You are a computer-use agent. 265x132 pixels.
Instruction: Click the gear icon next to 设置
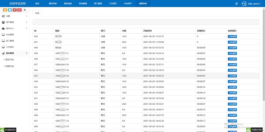[x=3, y=16]
